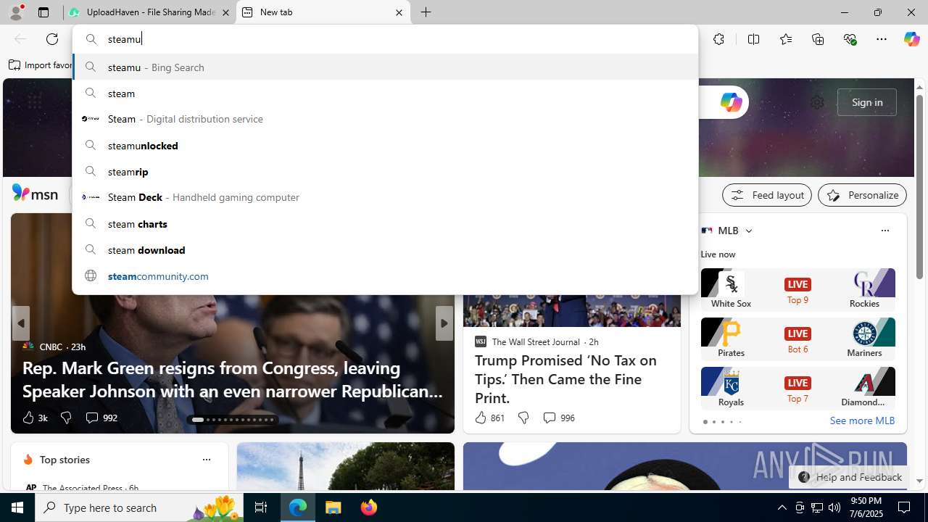
Task: Open the Windows Start menu
Action: [17, 507]
